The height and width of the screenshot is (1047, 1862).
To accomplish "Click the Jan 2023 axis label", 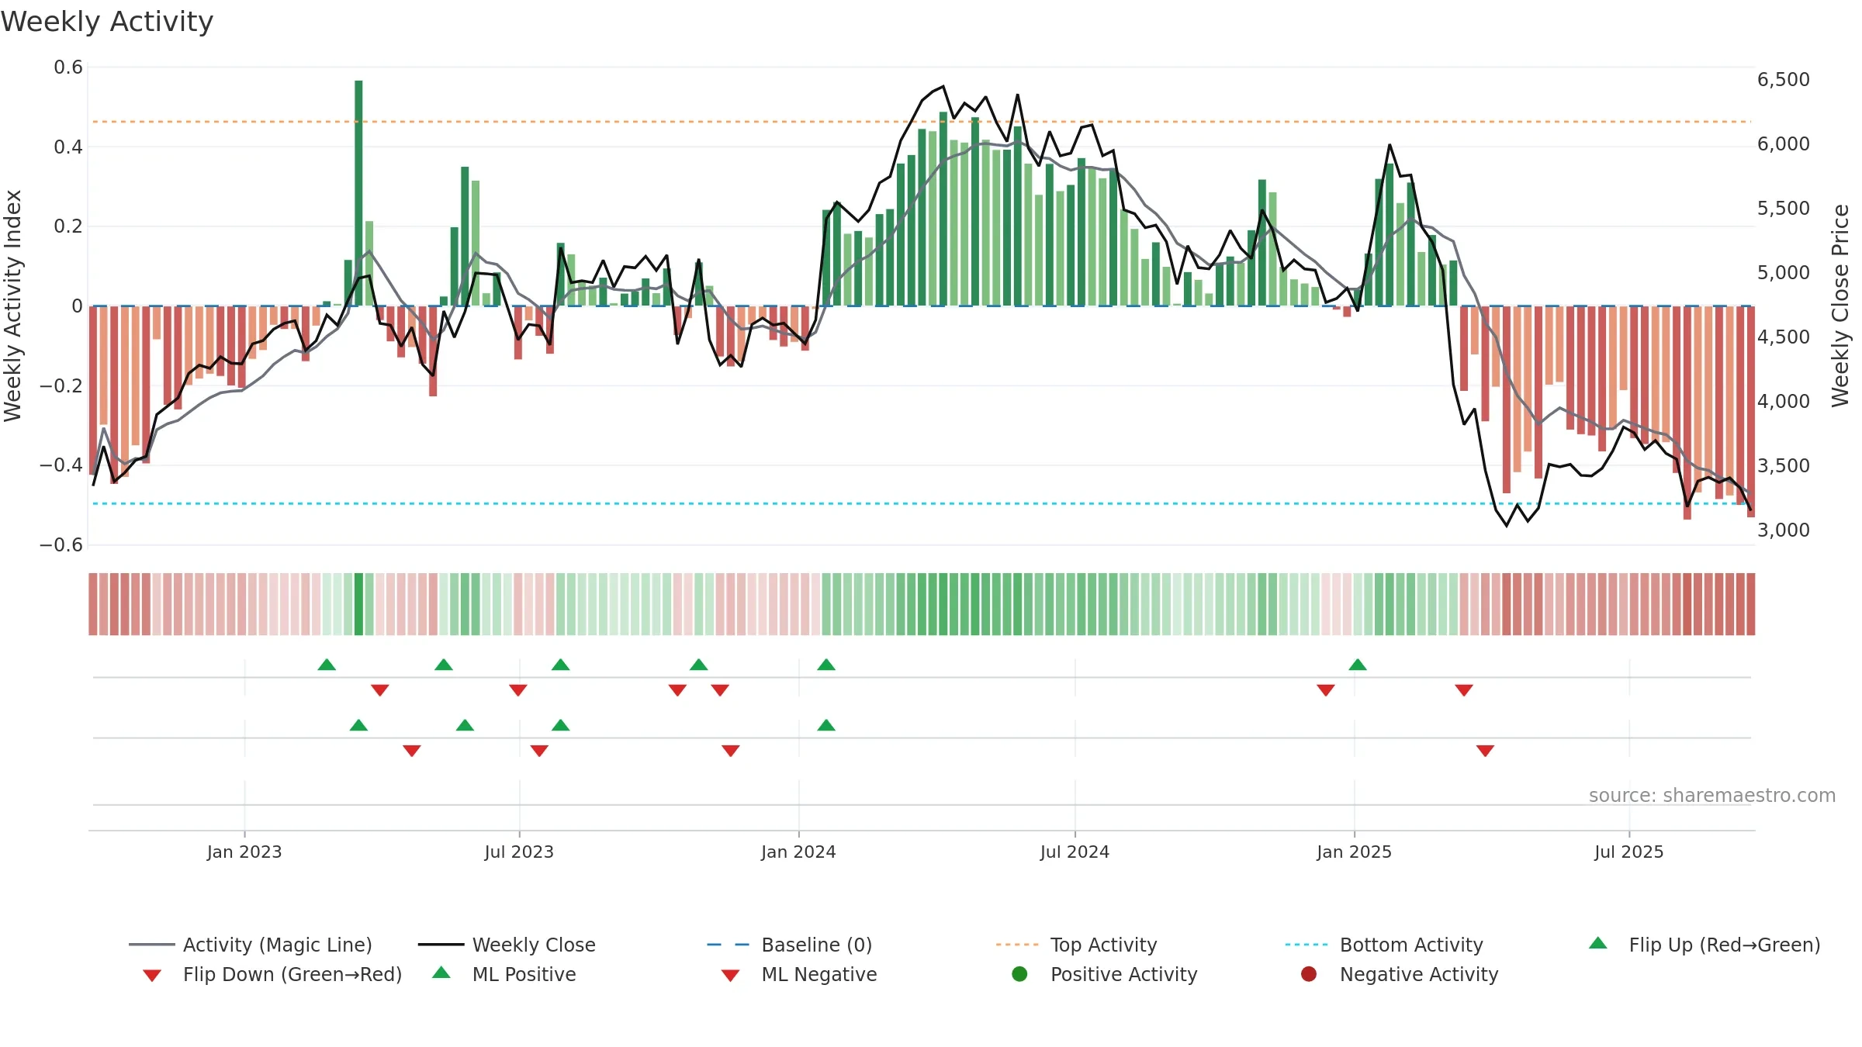I will pyautogui.click(x=244, y=852).
